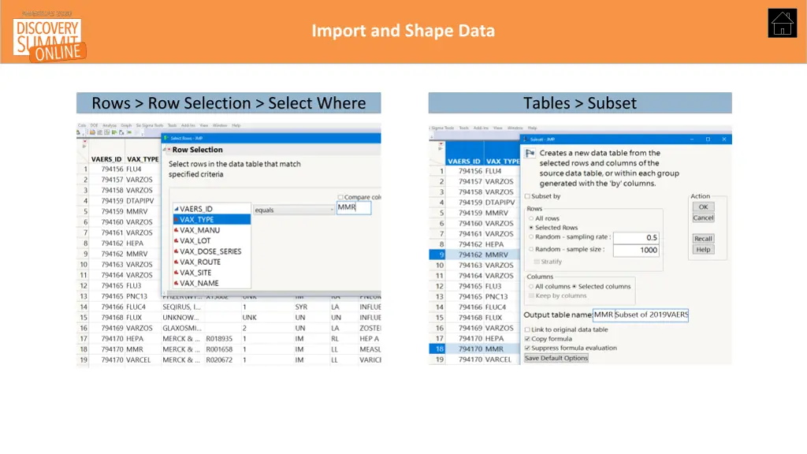This screenshot has height=454, width=807.
Task: Click the home icon in the orange header
Action: [783, 23]
